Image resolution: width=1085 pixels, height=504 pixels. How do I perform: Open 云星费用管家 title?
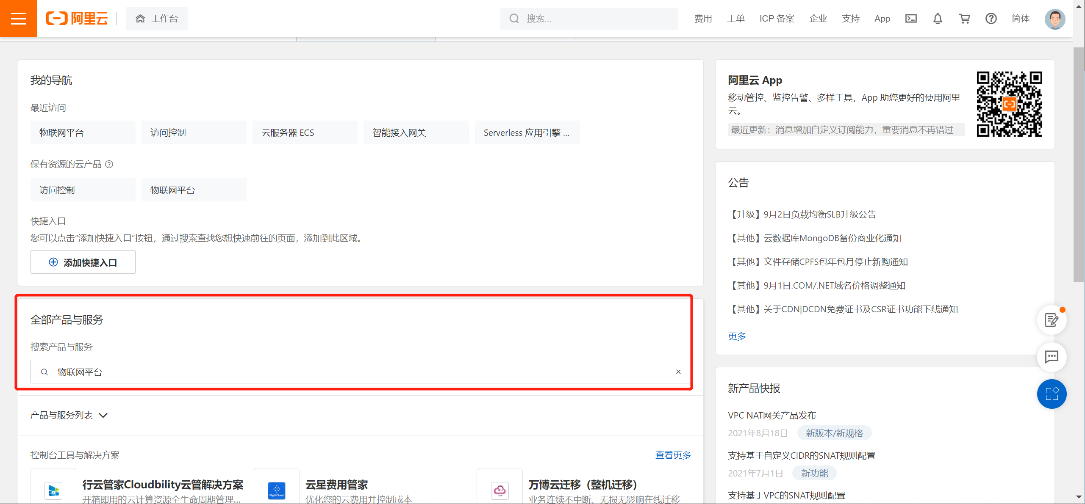click(x=337, y=485)
